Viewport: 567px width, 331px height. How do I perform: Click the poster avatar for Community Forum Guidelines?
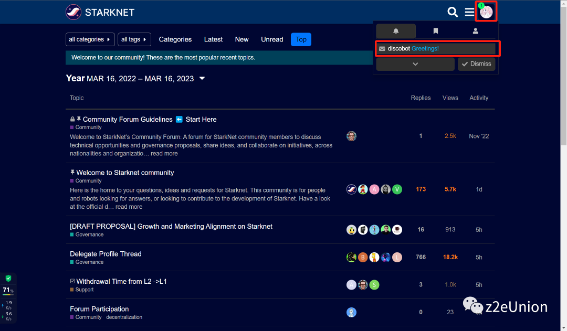[352, 136]
